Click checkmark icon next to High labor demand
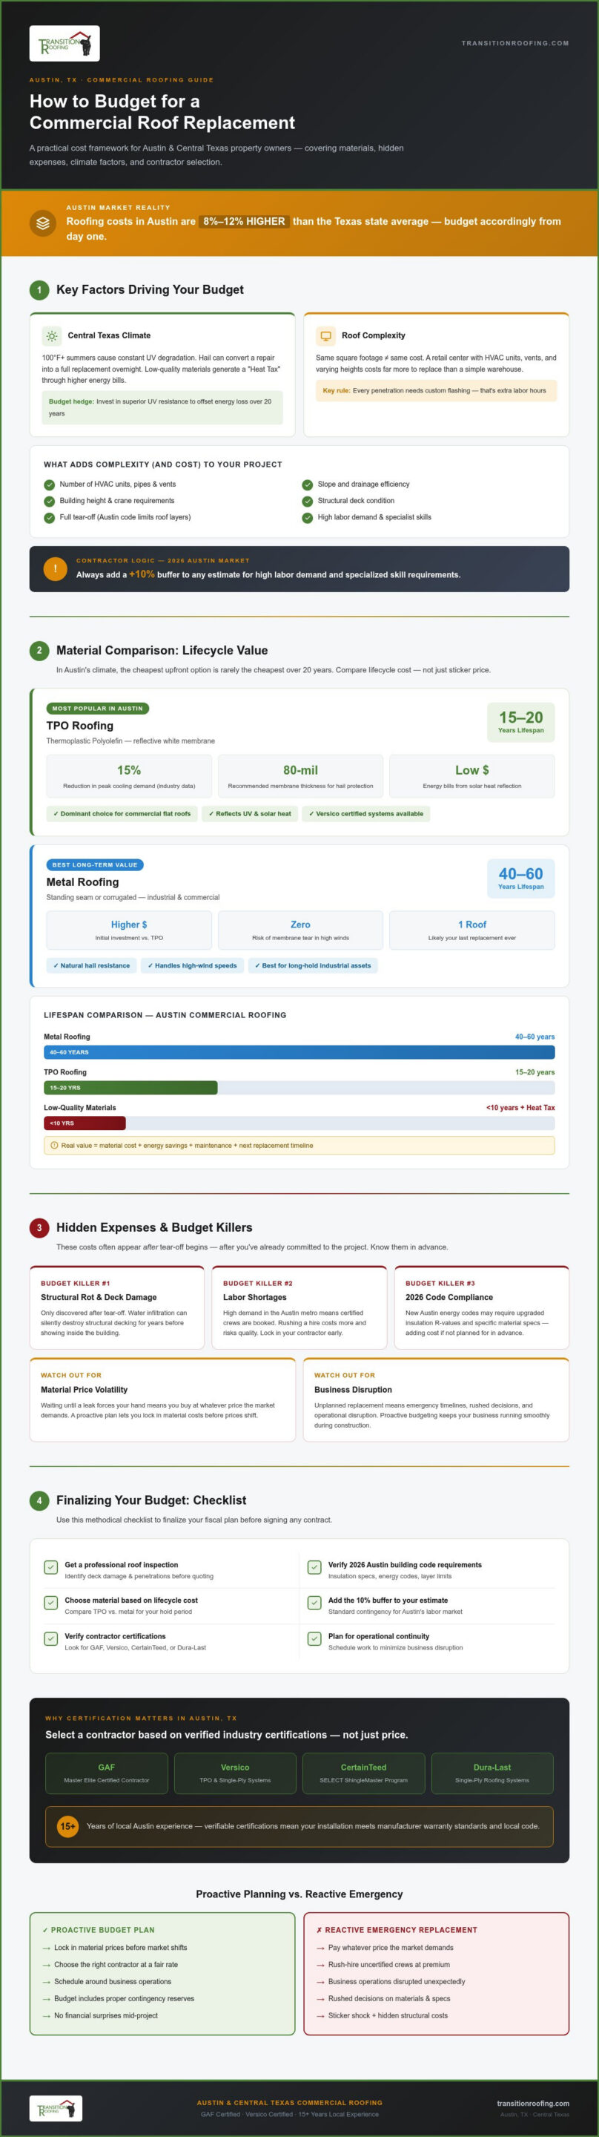Viewport: 599px width, 2137px height. coord(308,518)
